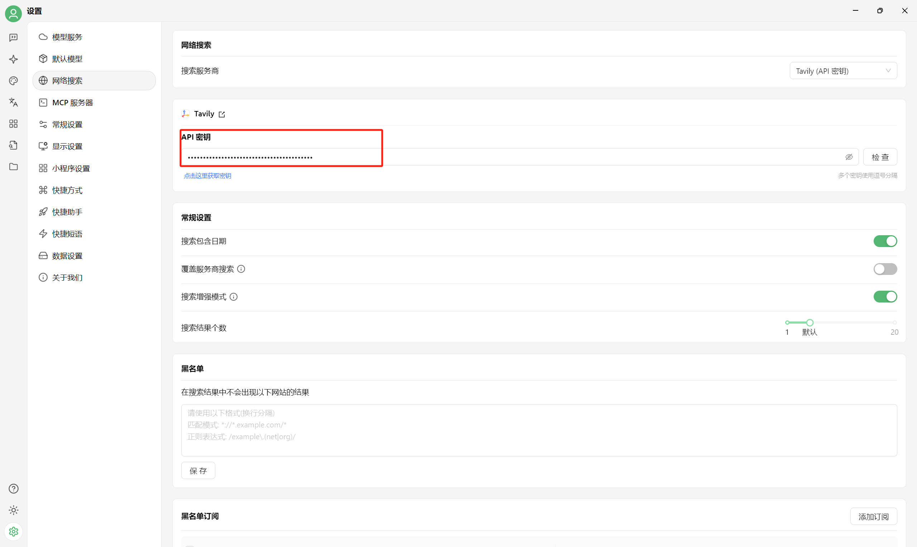Click the theme toggle sun icon
This screenshot has width=917, height=547.
pos(14,510)
